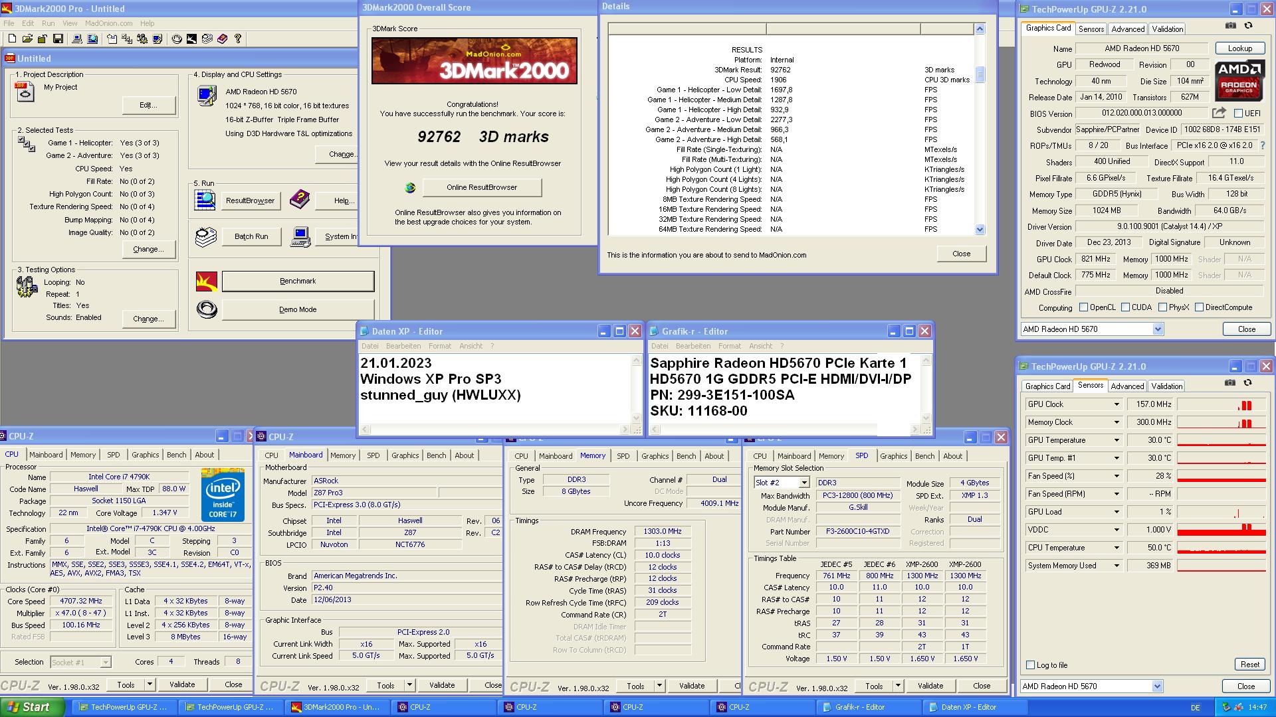Open the Memory Clock sensor dropdown

coord(1116,422)
